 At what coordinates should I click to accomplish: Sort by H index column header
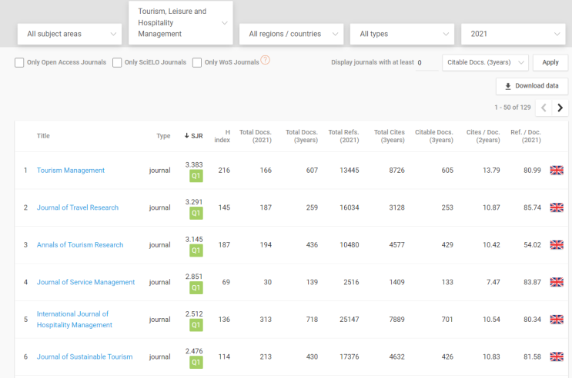click(x=222, y=136)
